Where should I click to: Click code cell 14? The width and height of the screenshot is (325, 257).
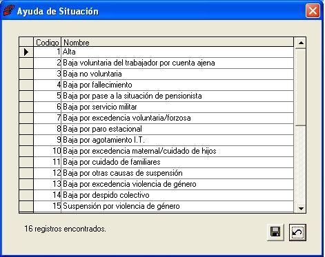[x=48, y=195]
